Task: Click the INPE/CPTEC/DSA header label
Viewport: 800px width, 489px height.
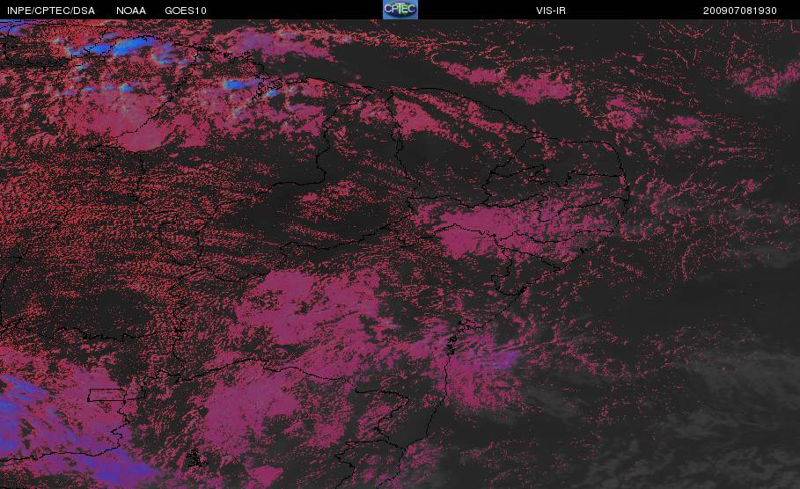Action: pos(51,11)
